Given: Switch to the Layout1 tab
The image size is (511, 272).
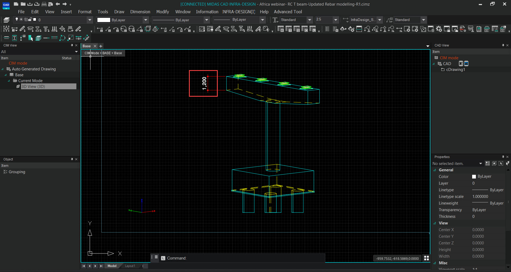Looking at the screenshot, I should (x=130, y=266).
